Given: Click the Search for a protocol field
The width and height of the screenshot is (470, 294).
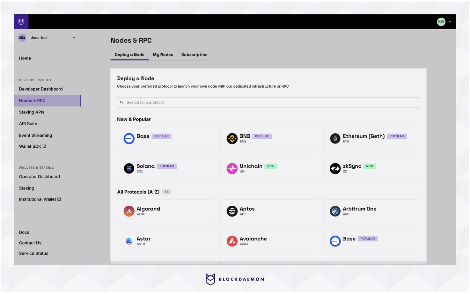Looking at the screenshot, I should pyautogui.click(x=268, y=103).
